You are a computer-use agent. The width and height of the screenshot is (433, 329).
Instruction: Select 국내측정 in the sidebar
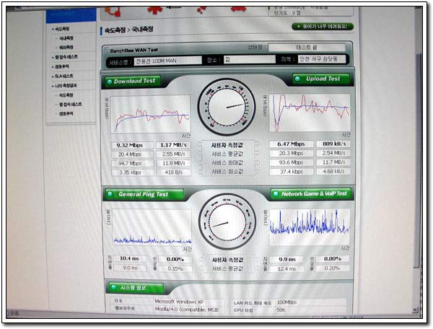tap(66, 38)
